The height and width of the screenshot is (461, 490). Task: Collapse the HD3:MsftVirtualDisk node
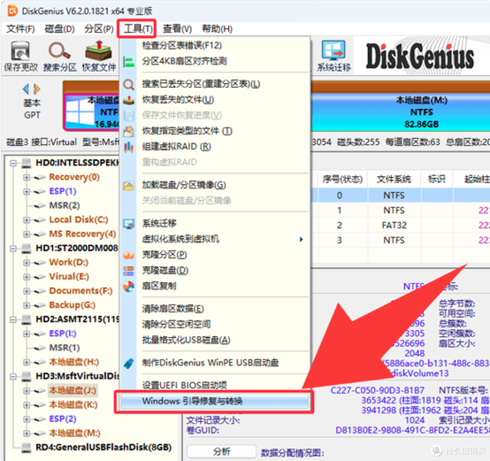[13, 376]
